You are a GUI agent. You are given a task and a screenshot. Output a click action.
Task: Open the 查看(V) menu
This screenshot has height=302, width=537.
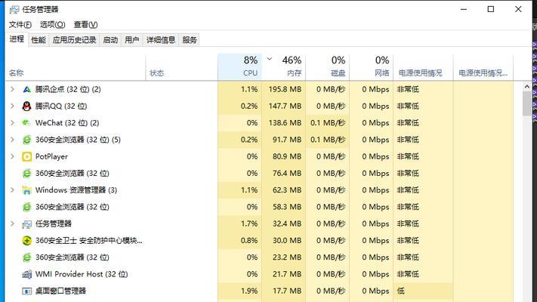point(85,25)
